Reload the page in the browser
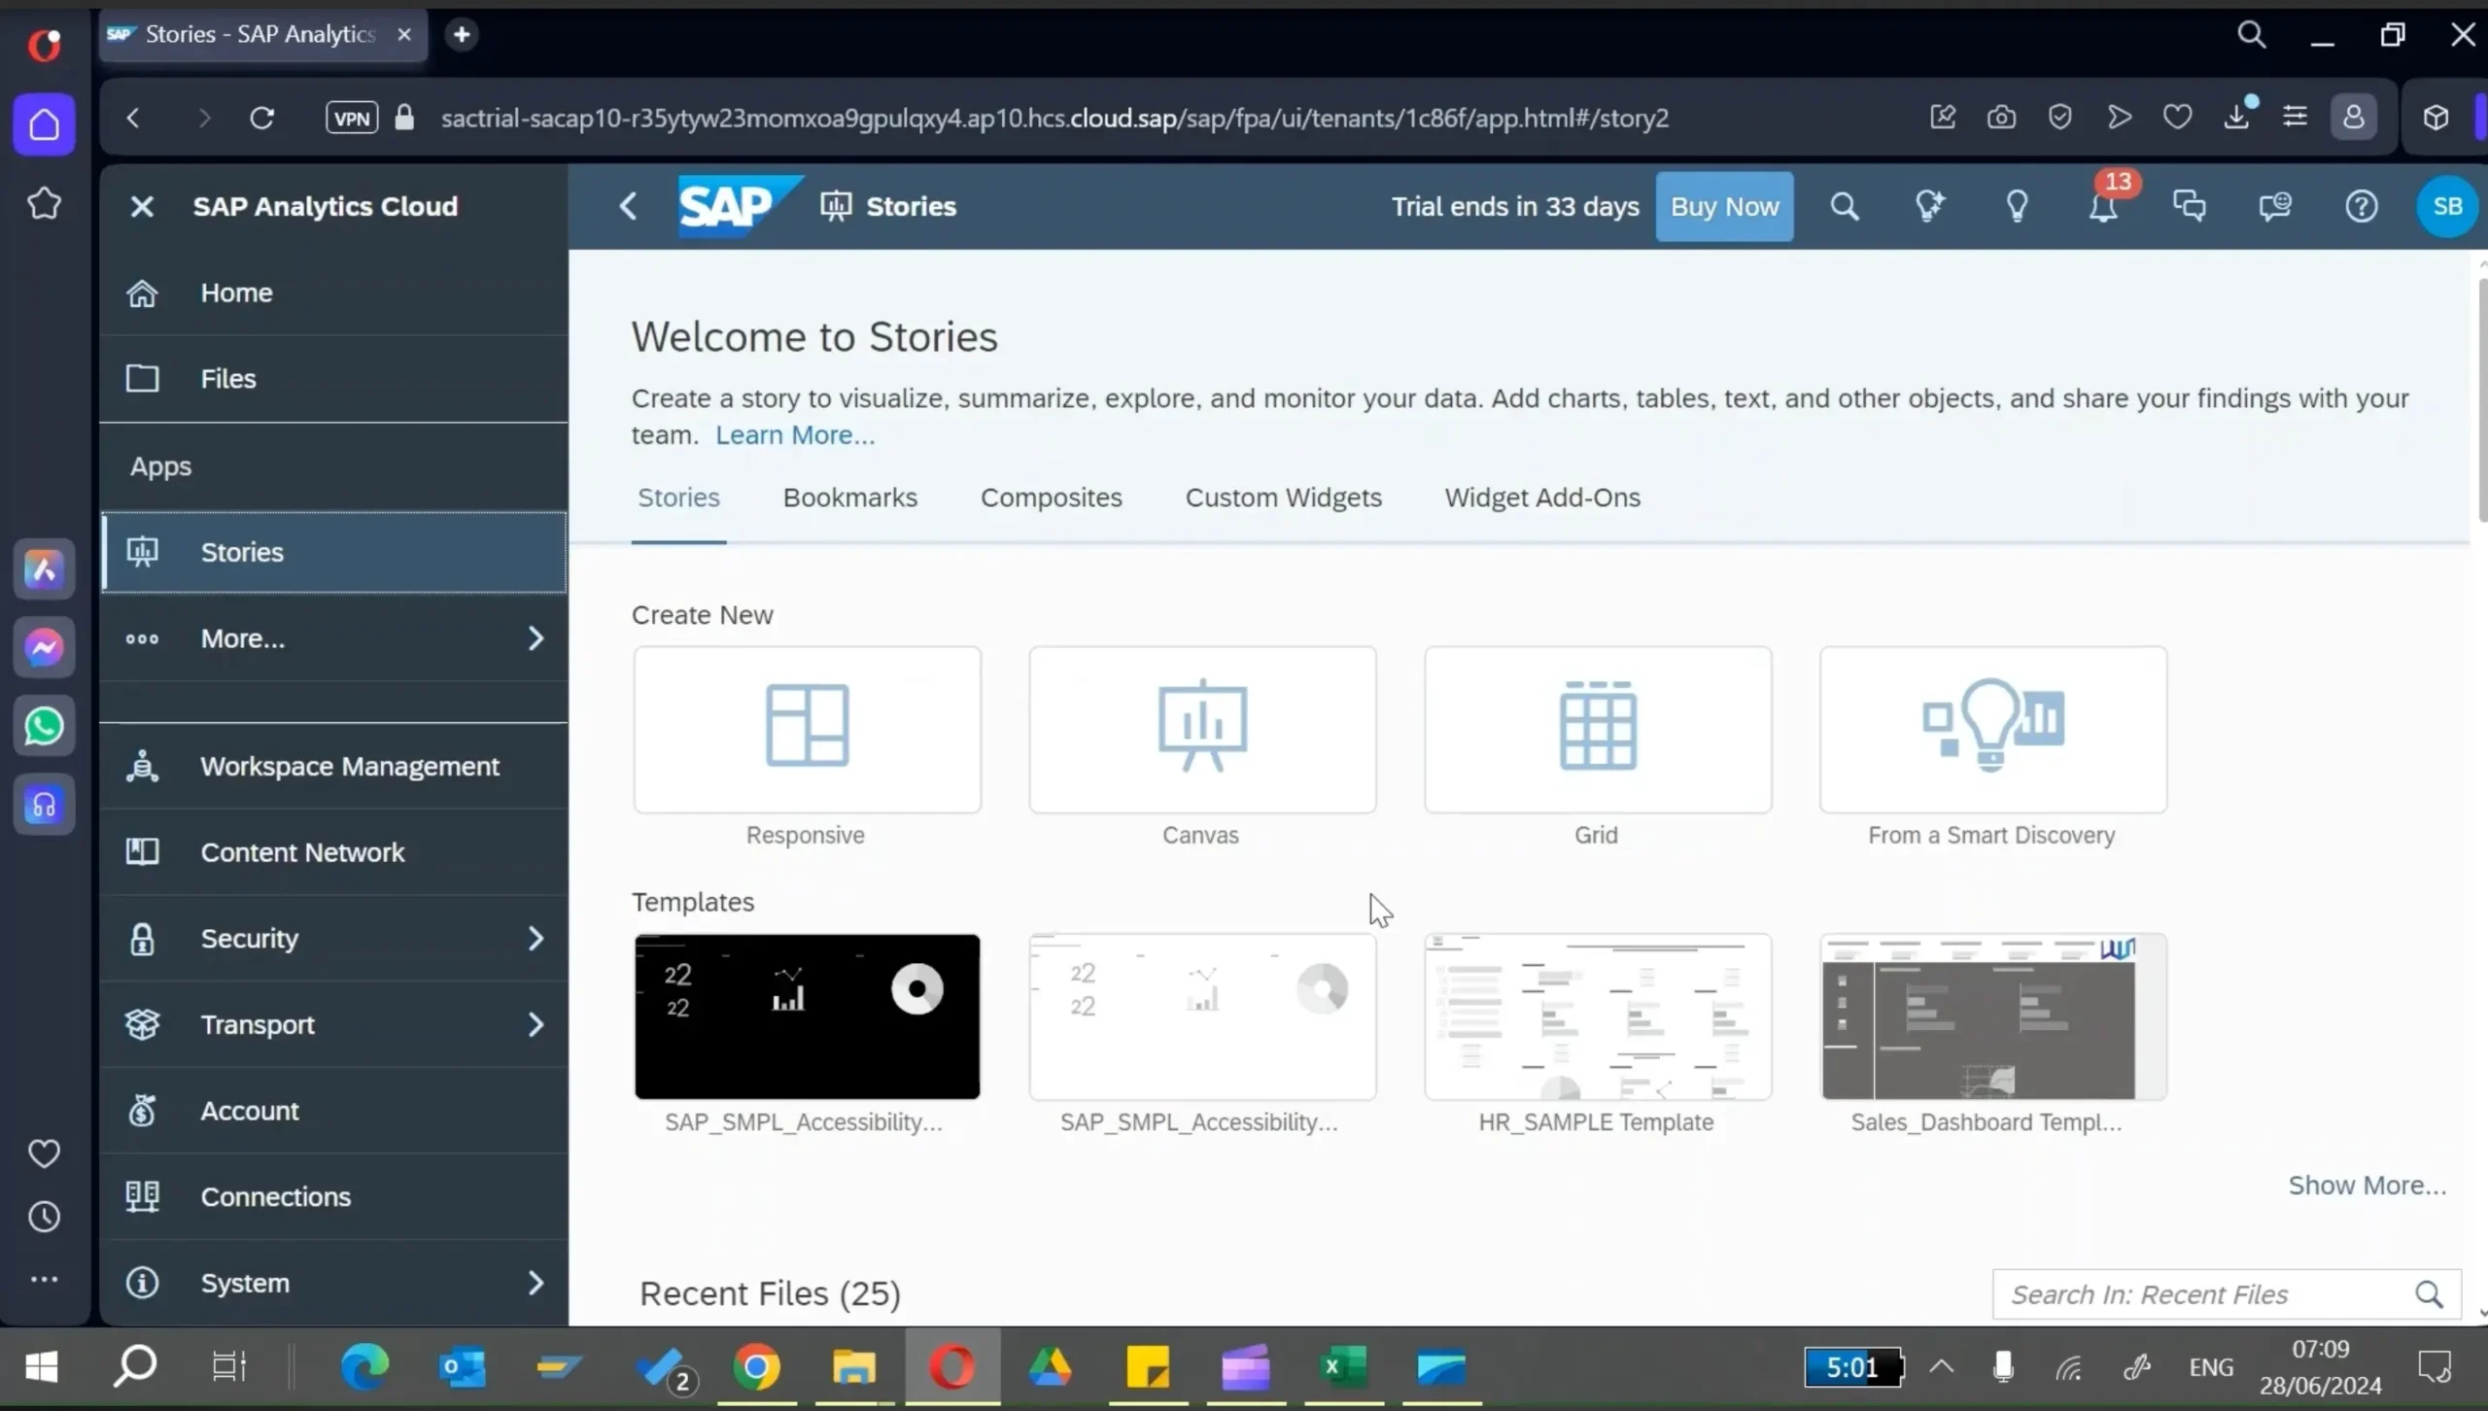The image size is (2488, 1411). tap(261, 118)
